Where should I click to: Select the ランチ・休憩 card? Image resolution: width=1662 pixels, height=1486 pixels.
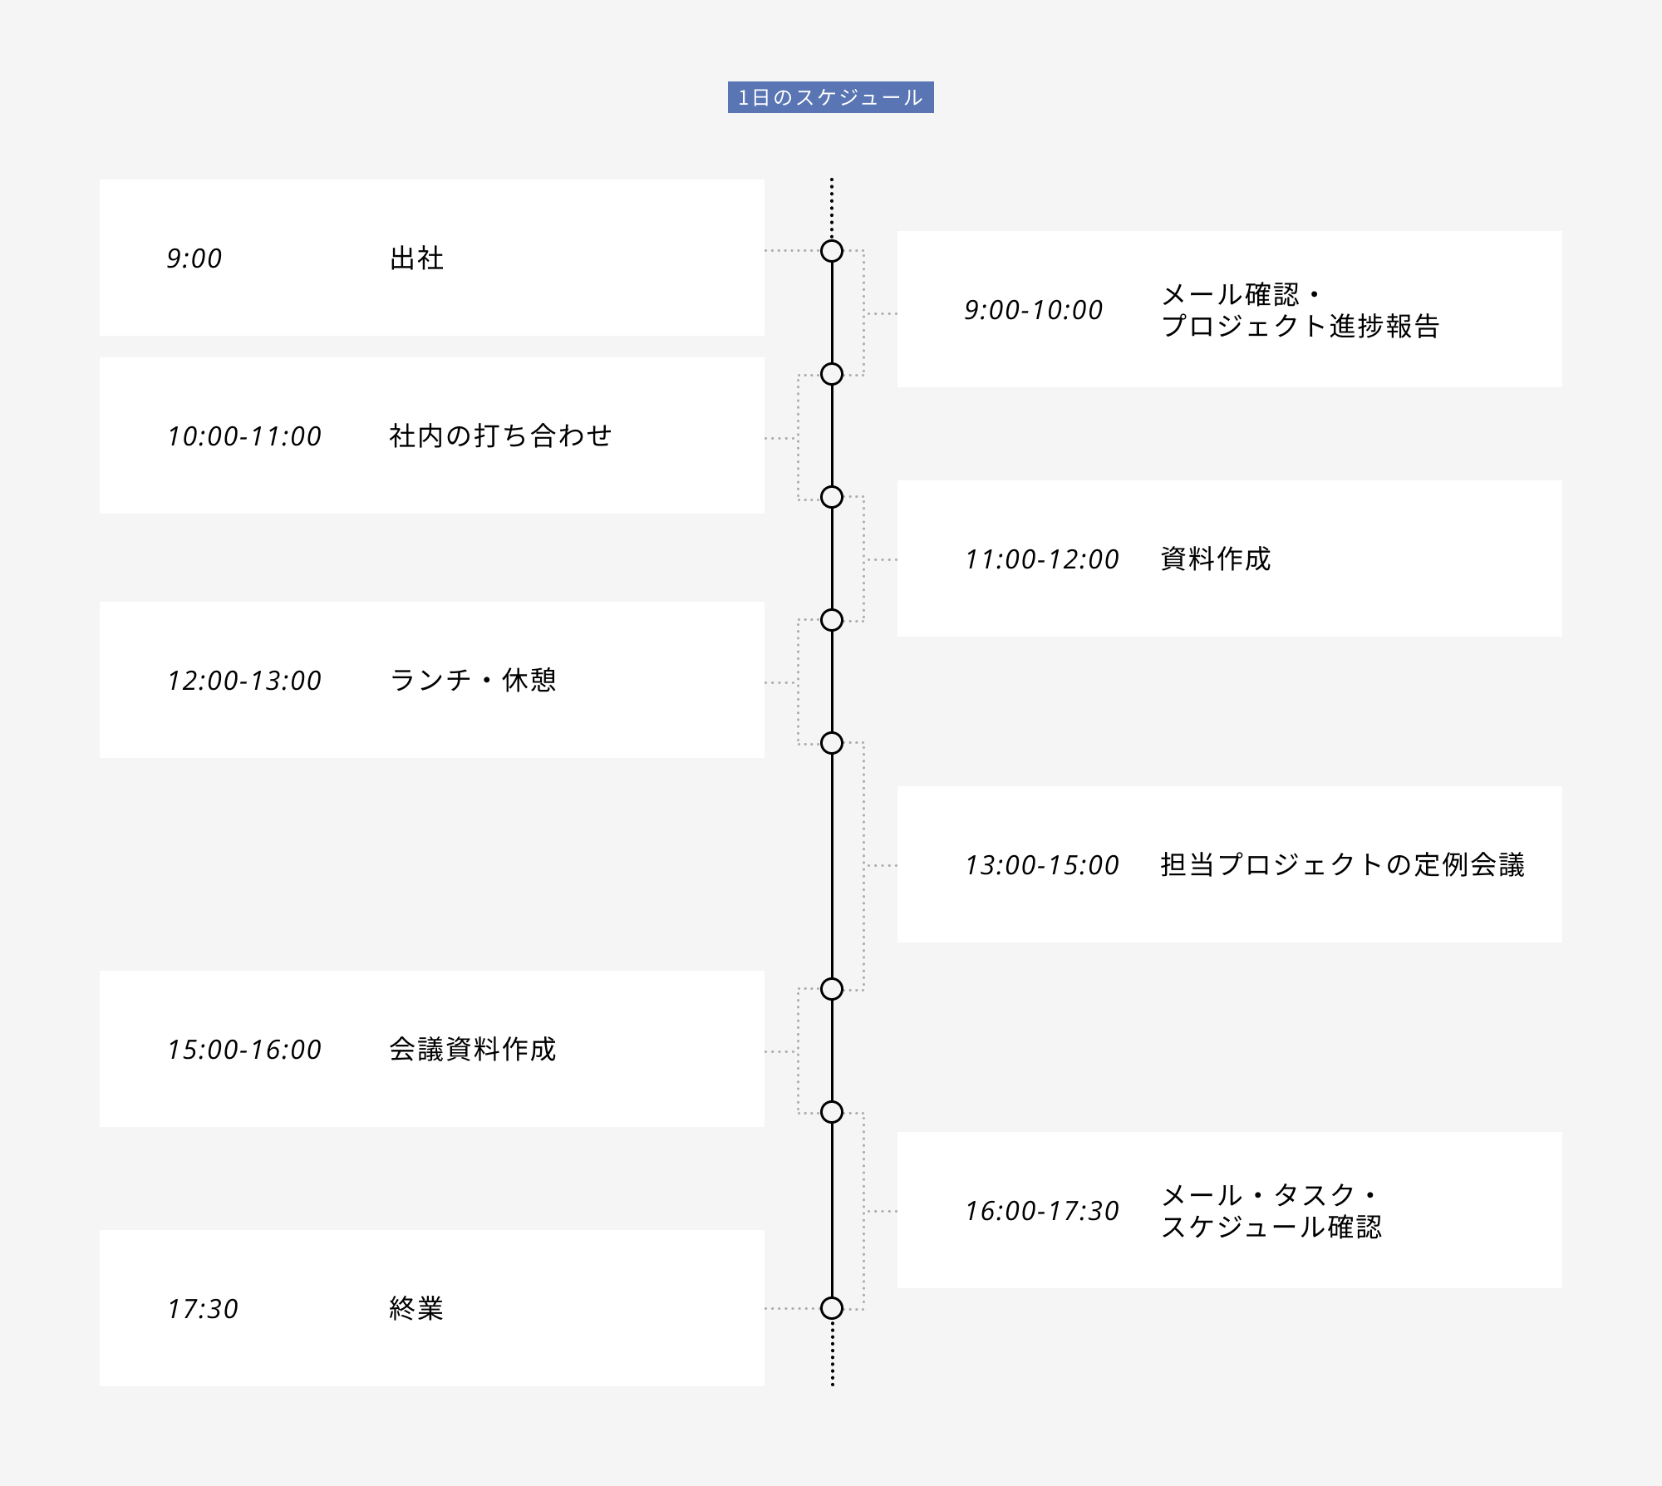coord(431,680)
